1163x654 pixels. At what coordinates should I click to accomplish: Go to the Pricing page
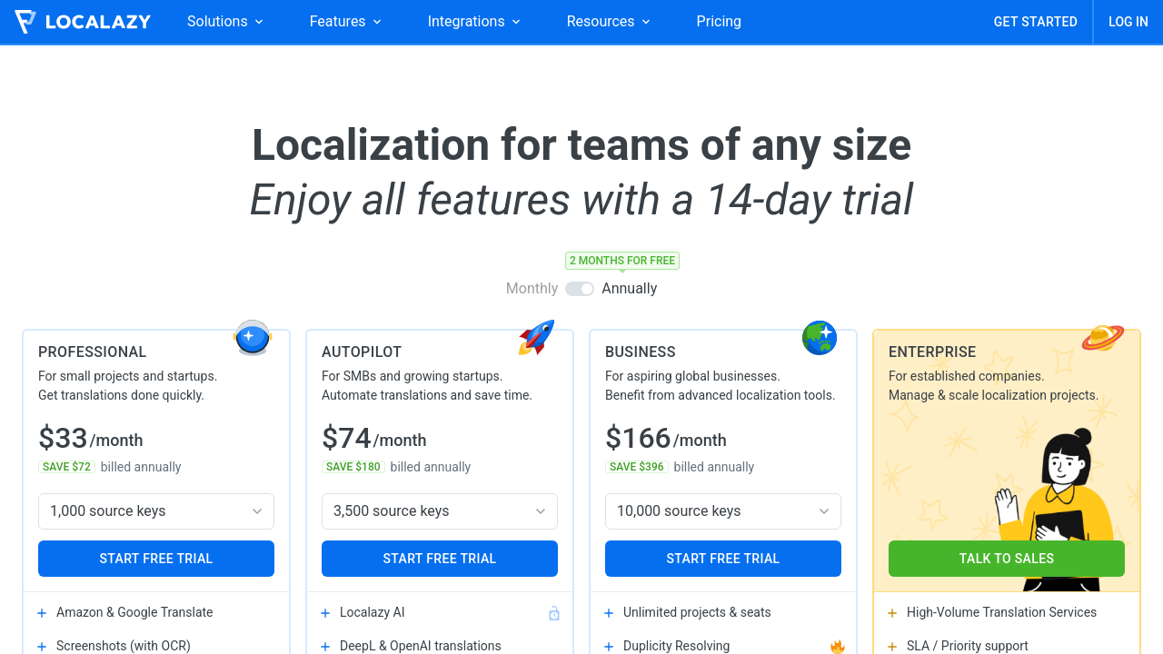719,22
